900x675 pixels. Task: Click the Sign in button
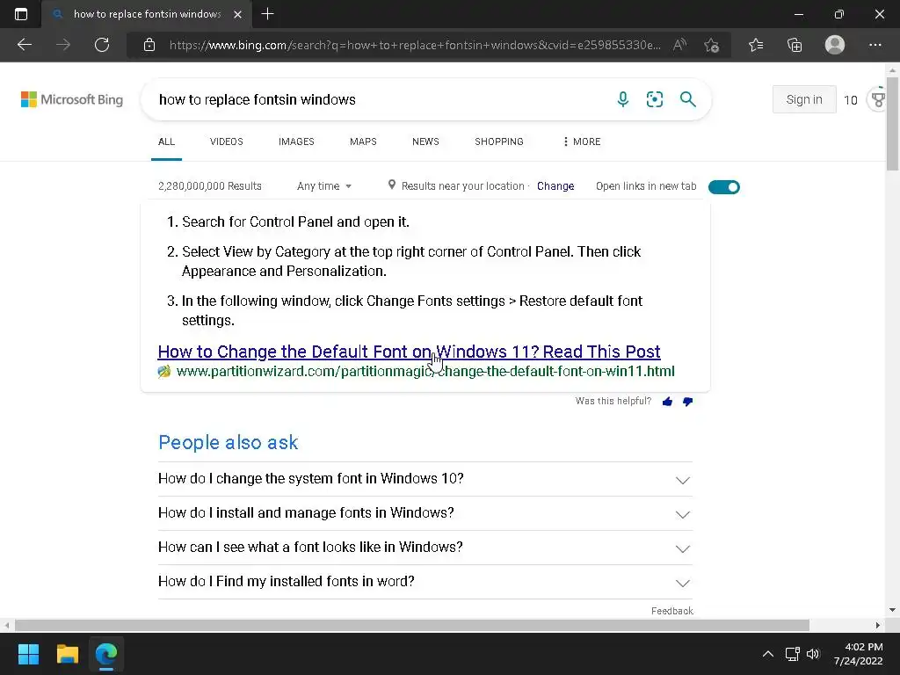point(804,99)
